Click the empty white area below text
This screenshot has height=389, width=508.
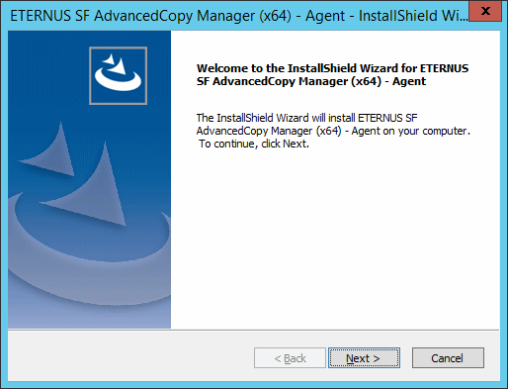tap(334, 238)
